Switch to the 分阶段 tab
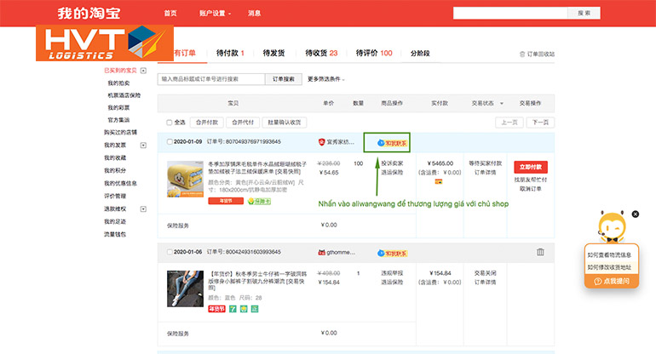The width and height of the screenshot is (656, 354). pyautogui.click(x=420, y=53)
